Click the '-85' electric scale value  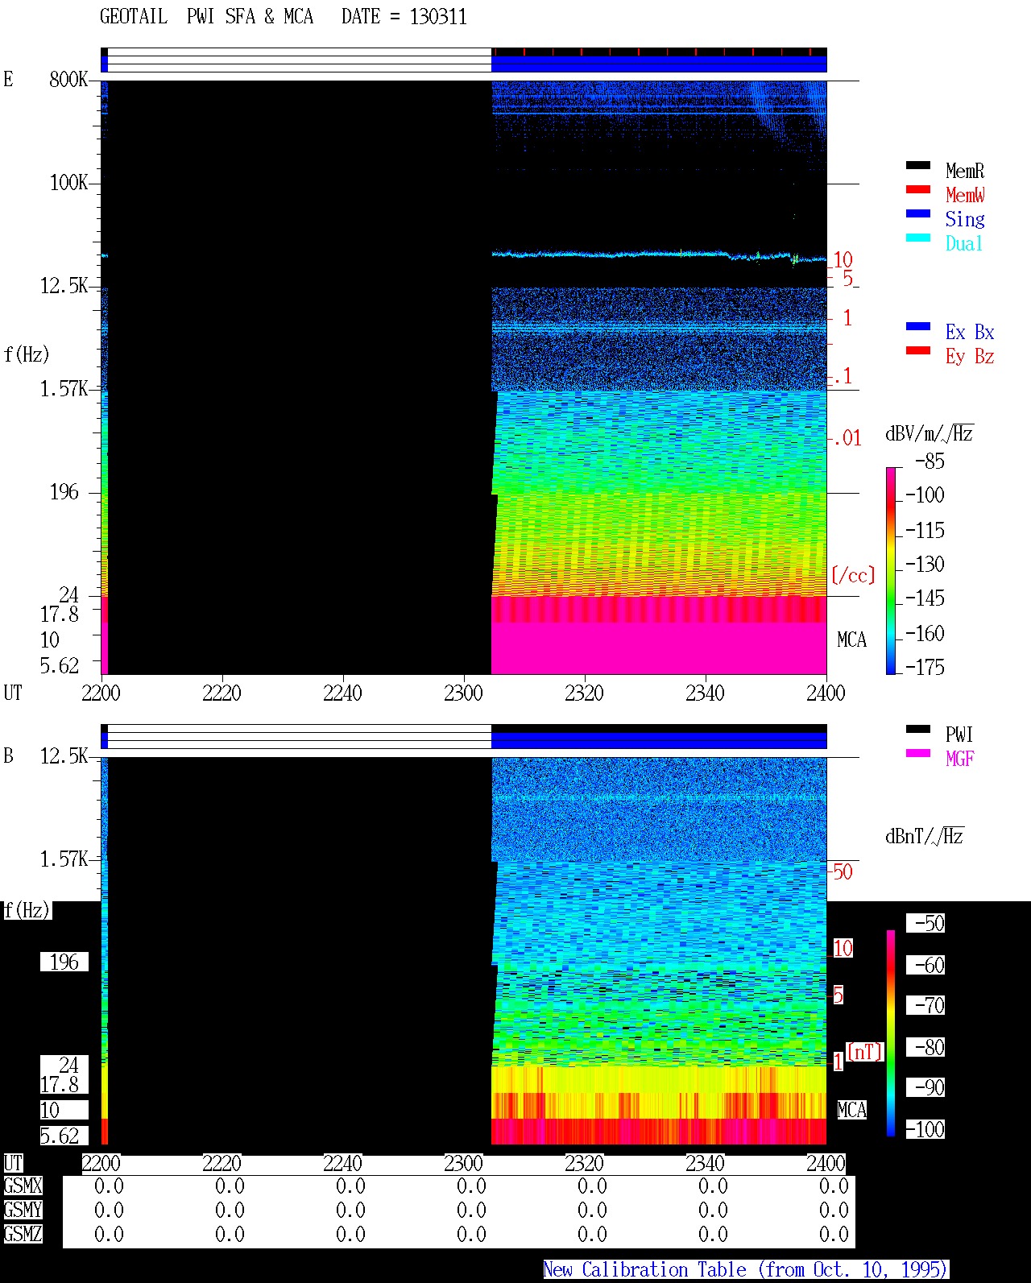pyautogui.click(x=930, y=461)
